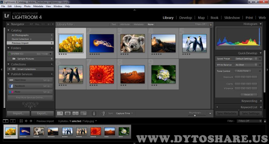Screen dimensions: 269x144
Task: Select Metadata library filter
Action: click(139, 24)
